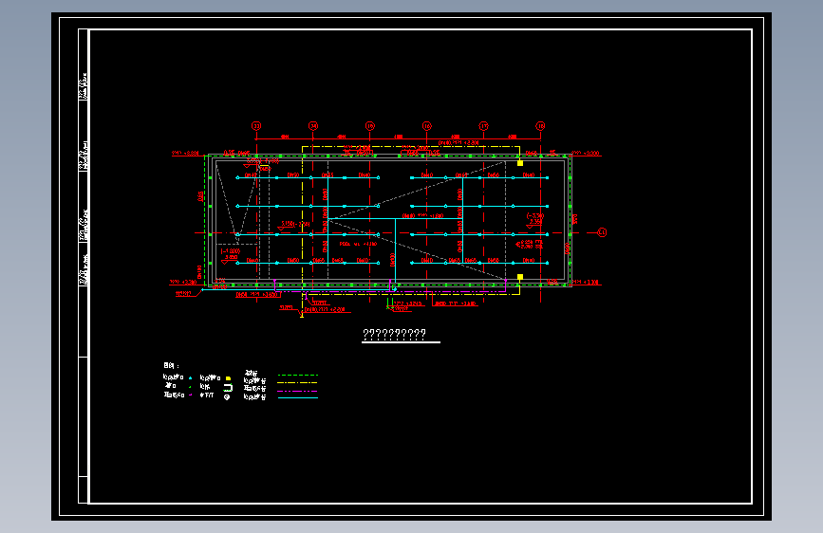823x533 pixels.
Task: Select the white bracket symbol in the legend
Action: [x=228, y=388]
